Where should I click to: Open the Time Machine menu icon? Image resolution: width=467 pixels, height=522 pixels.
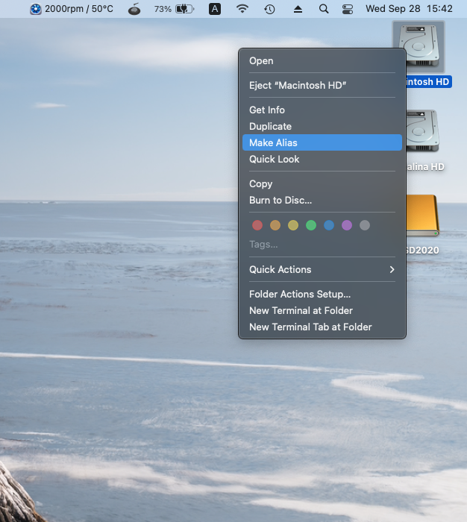269,9
